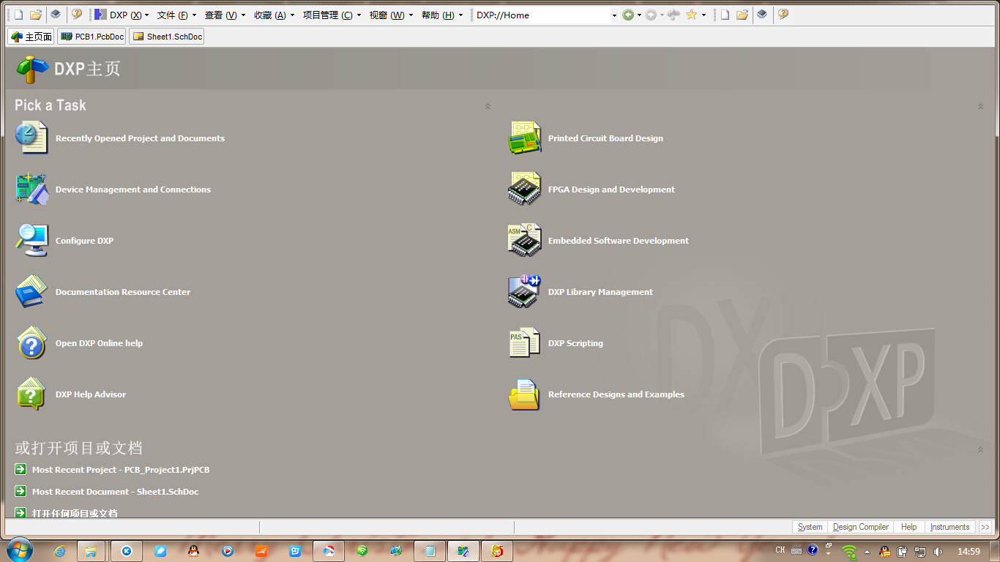Click the volume speaker tray icon
Screen dimensions: 1000x562
[x=938, y=551]
